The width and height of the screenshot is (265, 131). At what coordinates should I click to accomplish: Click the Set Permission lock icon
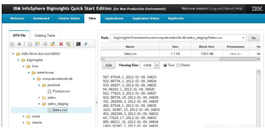tap(68, 44)
